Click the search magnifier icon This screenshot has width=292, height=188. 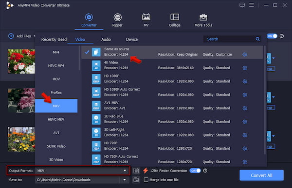click(258, 39)
